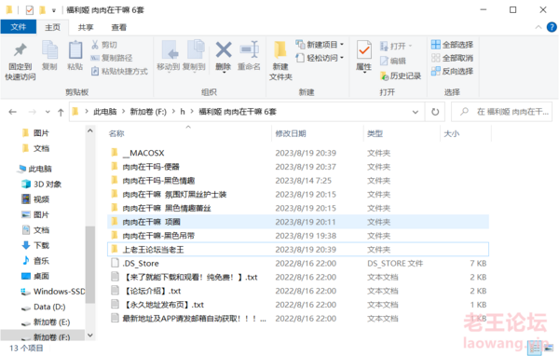Select 下载 in the navigation pane
The height and width of the screenshot is (356, 559).
click(x=35, y=245)
